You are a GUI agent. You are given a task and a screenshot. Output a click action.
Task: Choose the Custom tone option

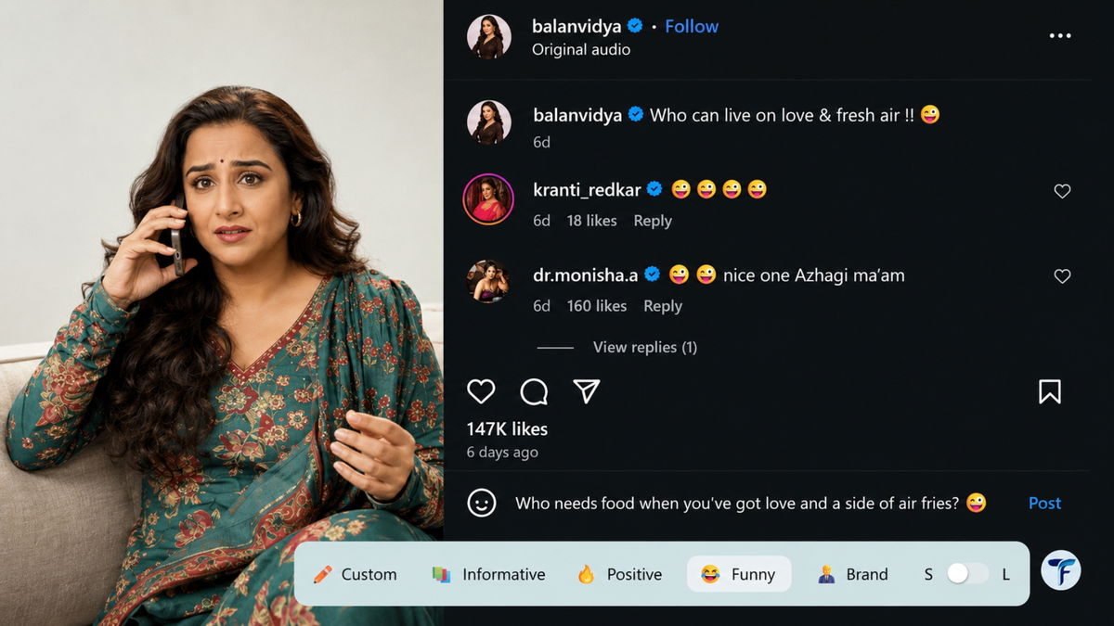pyautogui.click(x=355, y=574)
